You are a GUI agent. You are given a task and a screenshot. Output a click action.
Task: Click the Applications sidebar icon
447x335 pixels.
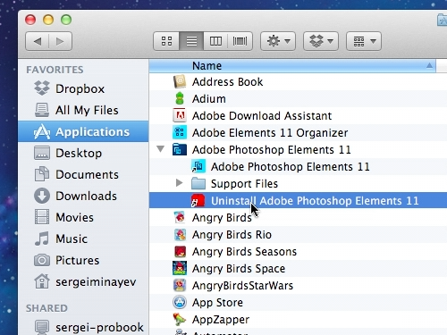pyautogui.click(x=42, y=131)
